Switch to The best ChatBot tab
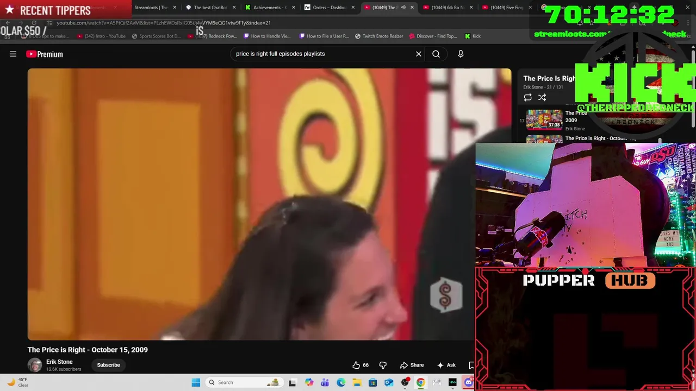696x391 pixels. 209,8
